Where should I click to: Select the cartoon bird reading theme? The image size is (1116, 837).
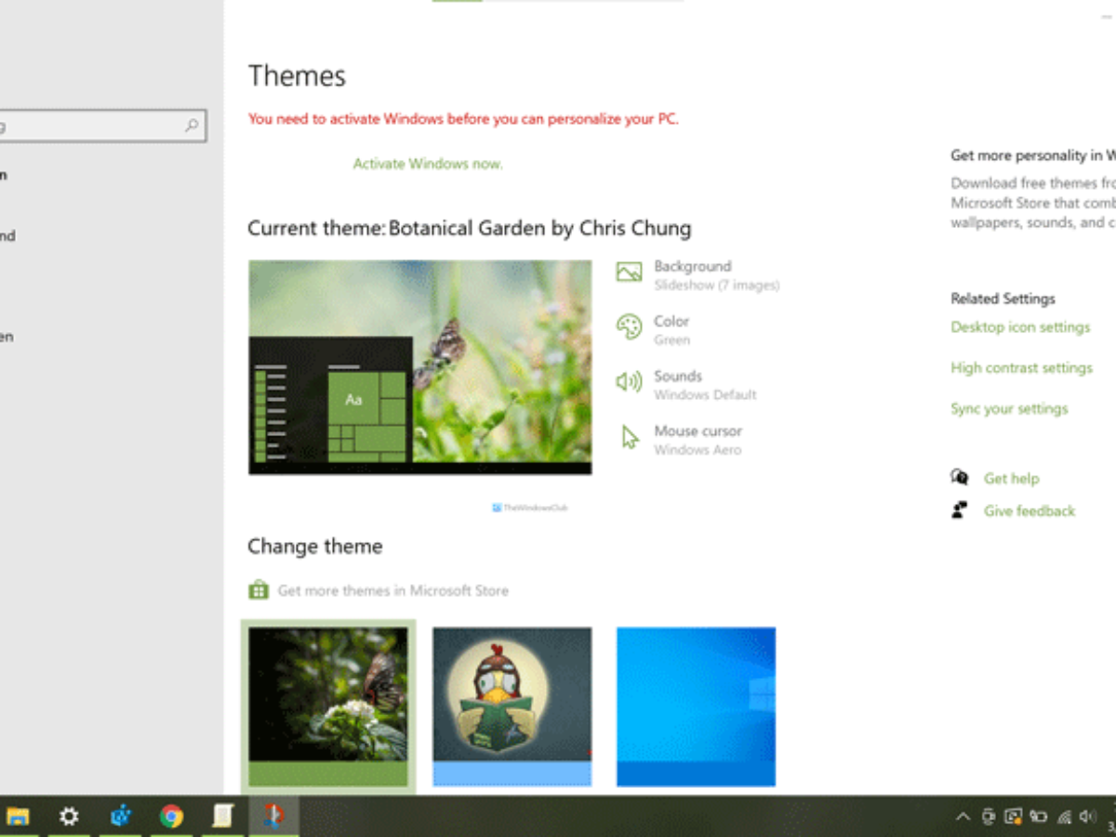(512, 706)
